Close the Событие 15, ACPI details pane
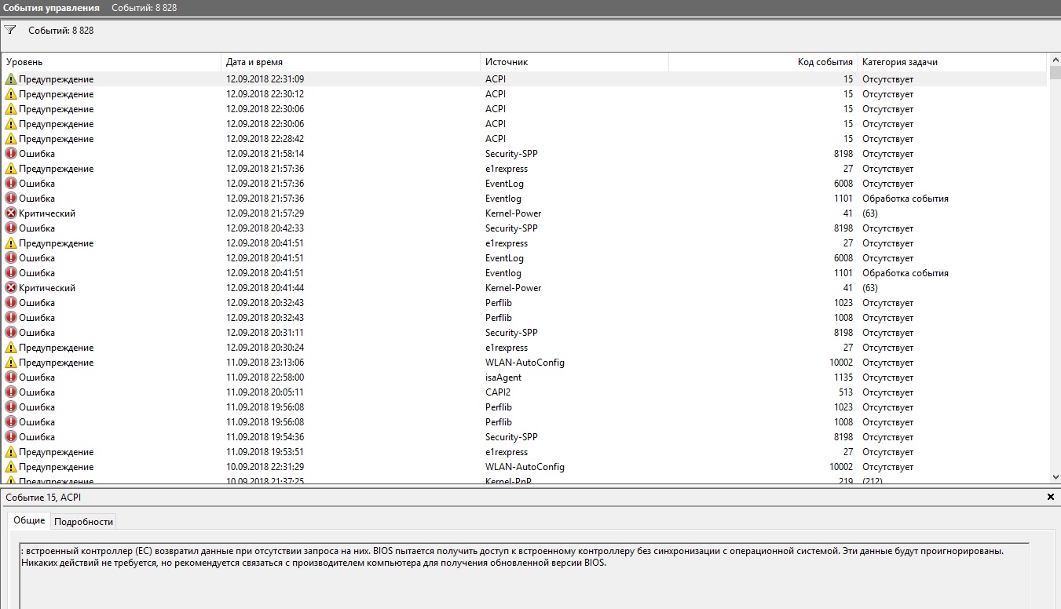 1051,497
